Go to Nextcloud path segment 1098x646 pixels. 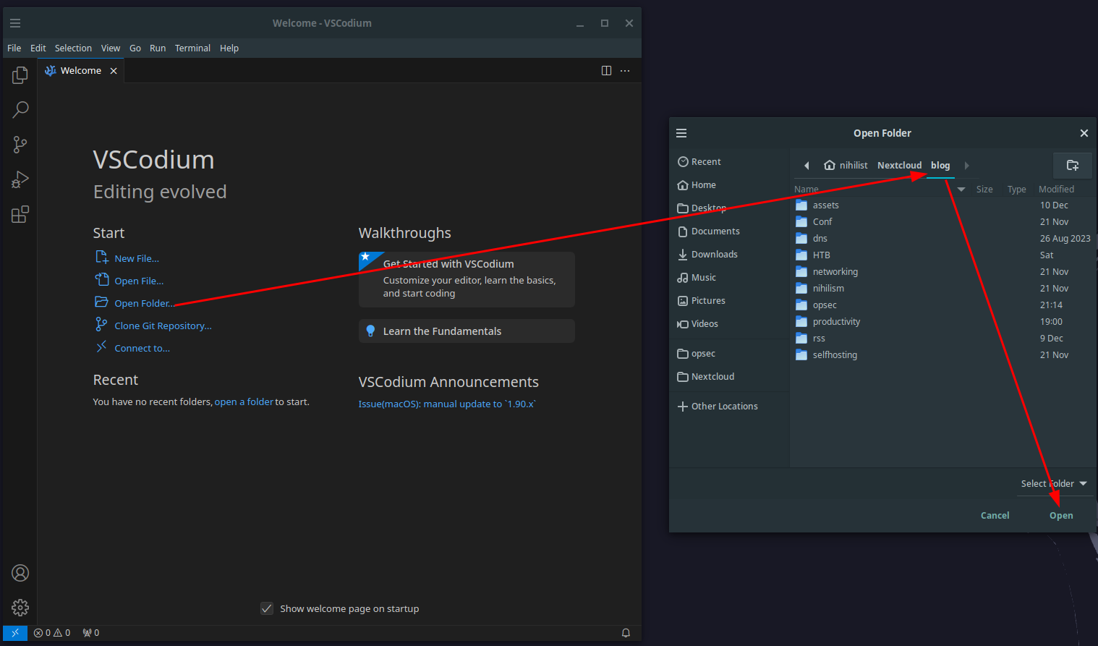[x=899, y=166]
